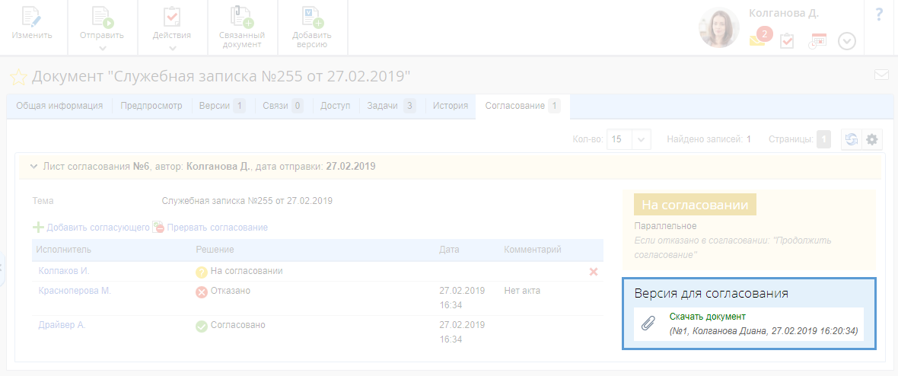Switch to История tab
The width and height of the screenshot is (898, 376).
tap(451, 106)
